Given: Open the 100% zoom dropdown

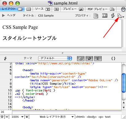Looking at the screenshot, I should pyautogui.click(x=17, y=117).
